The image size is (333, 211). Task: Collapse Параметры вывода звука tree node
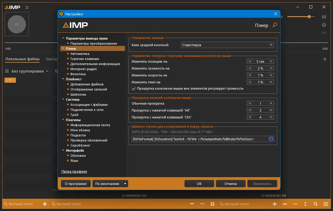click(63, 38)
